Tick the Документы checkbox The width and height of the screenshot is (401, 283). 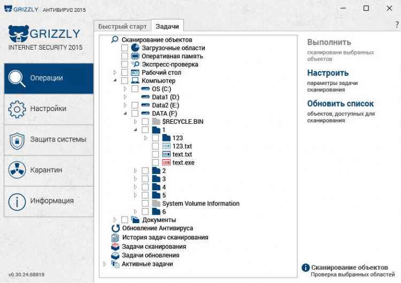pos(125,219)
